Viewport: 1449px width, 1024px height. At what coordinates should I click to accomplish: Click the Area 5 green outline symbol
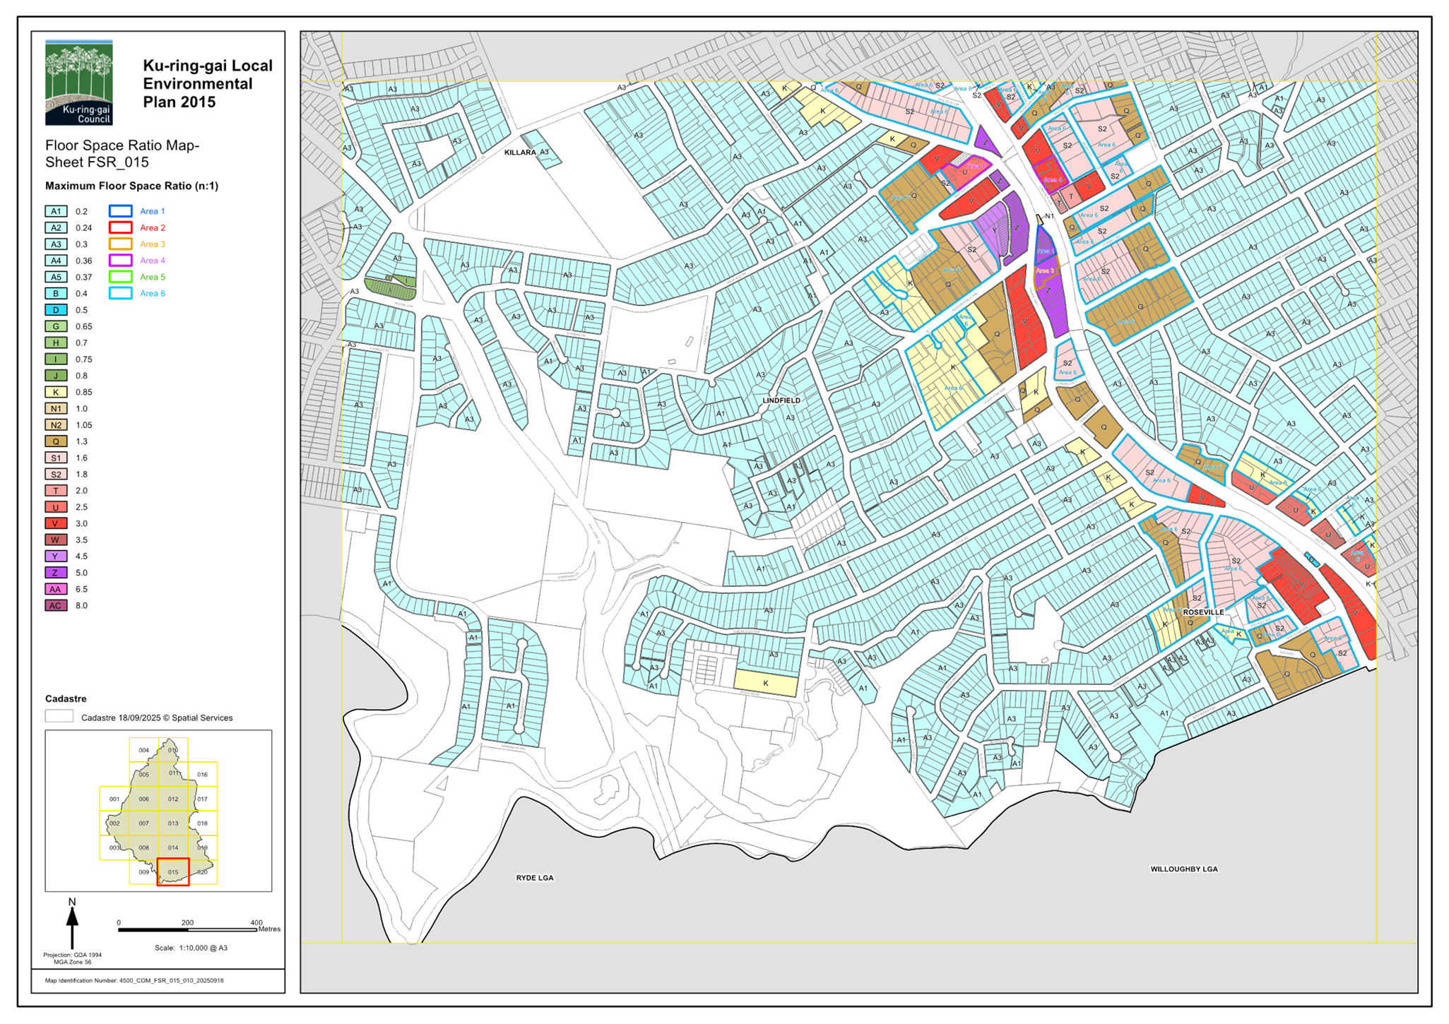(120, 277)
